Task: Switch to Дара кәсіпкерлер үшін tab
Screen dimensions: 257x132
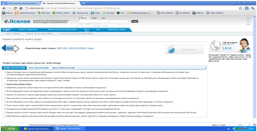Action: pyautogui.click(x=64, y=68)
